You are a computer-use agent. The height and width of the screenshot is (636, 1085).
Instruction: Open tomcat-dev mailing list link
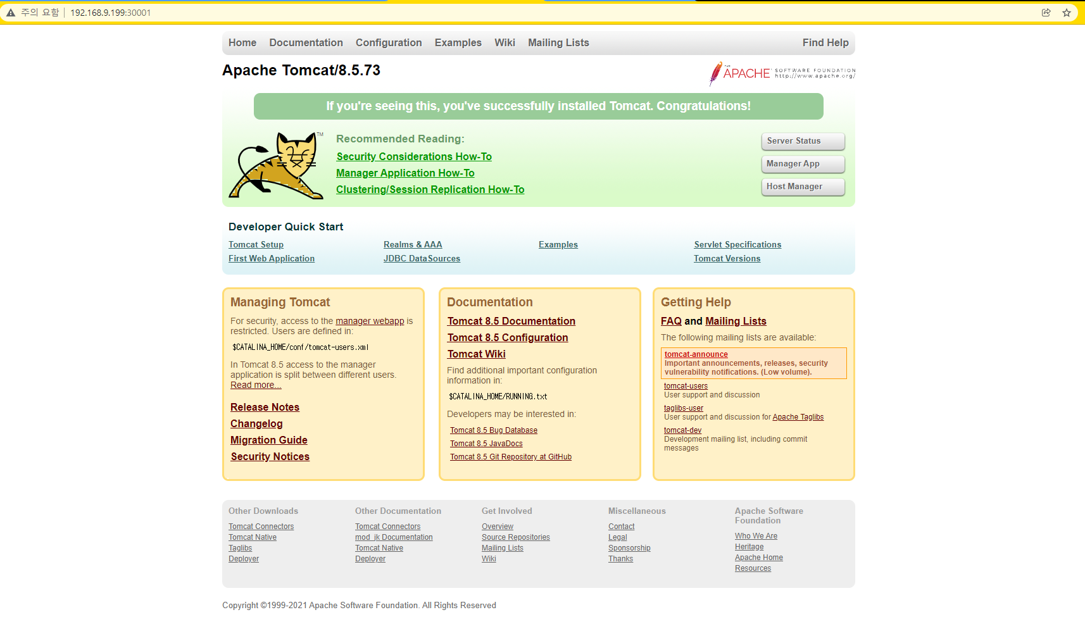pyautogui.click(x=682, y=430)
